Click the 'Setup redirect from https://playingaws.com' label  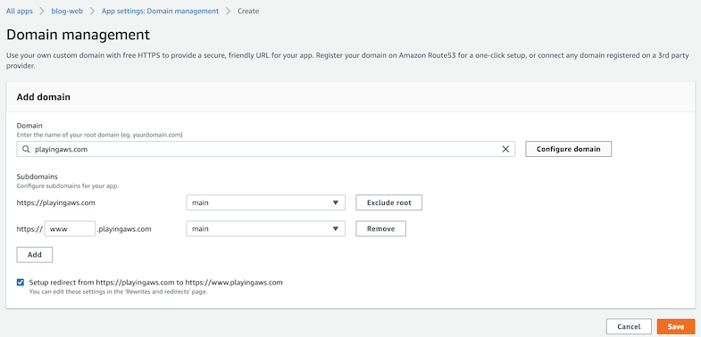point(156,282)
